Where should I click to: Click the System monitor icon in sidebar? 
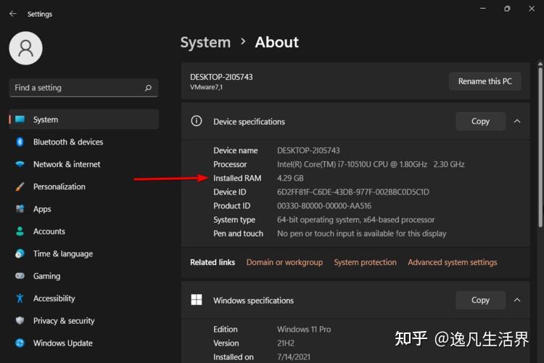tap(20, 120)
